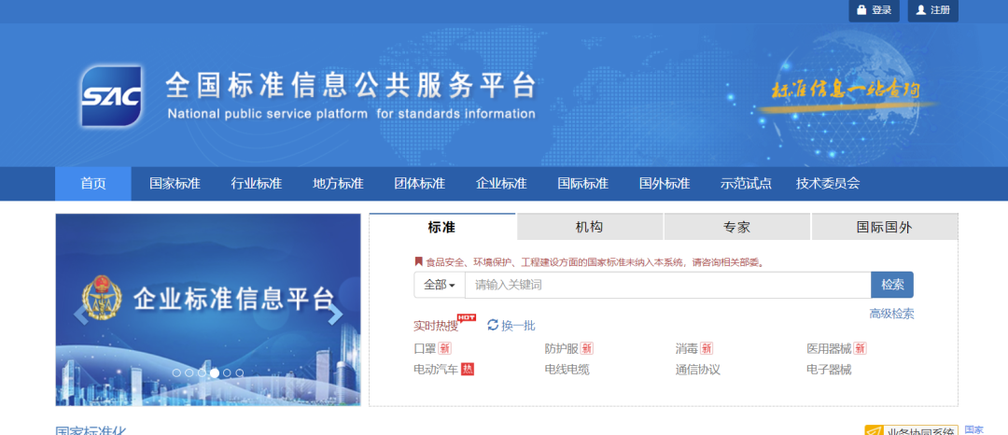
Task: Switch to the 机构 search tab
Action: 590,227
